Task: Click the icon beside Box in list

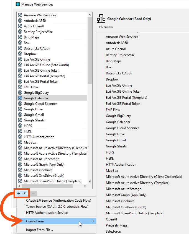Action: [20, 43]
